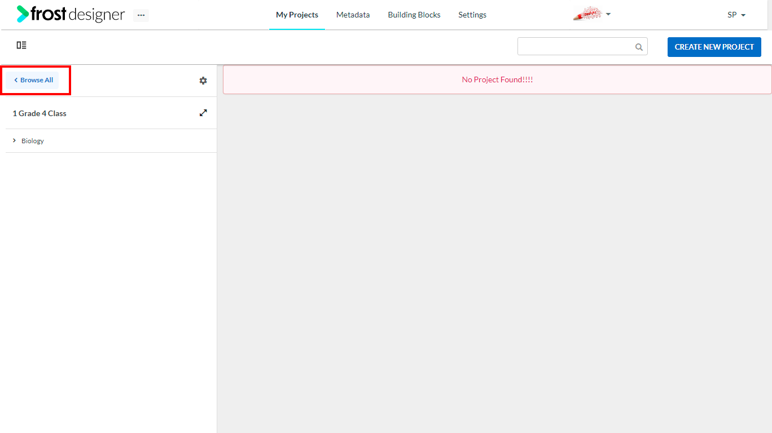
Task: Expand the 1 Grade 4 Class panel
Action: tap(203, 113)
